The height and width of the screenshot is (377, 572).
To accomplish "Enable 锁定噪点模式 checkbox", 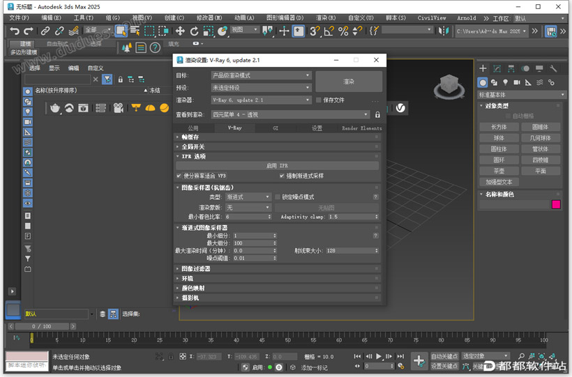I will tap(277, 197).
